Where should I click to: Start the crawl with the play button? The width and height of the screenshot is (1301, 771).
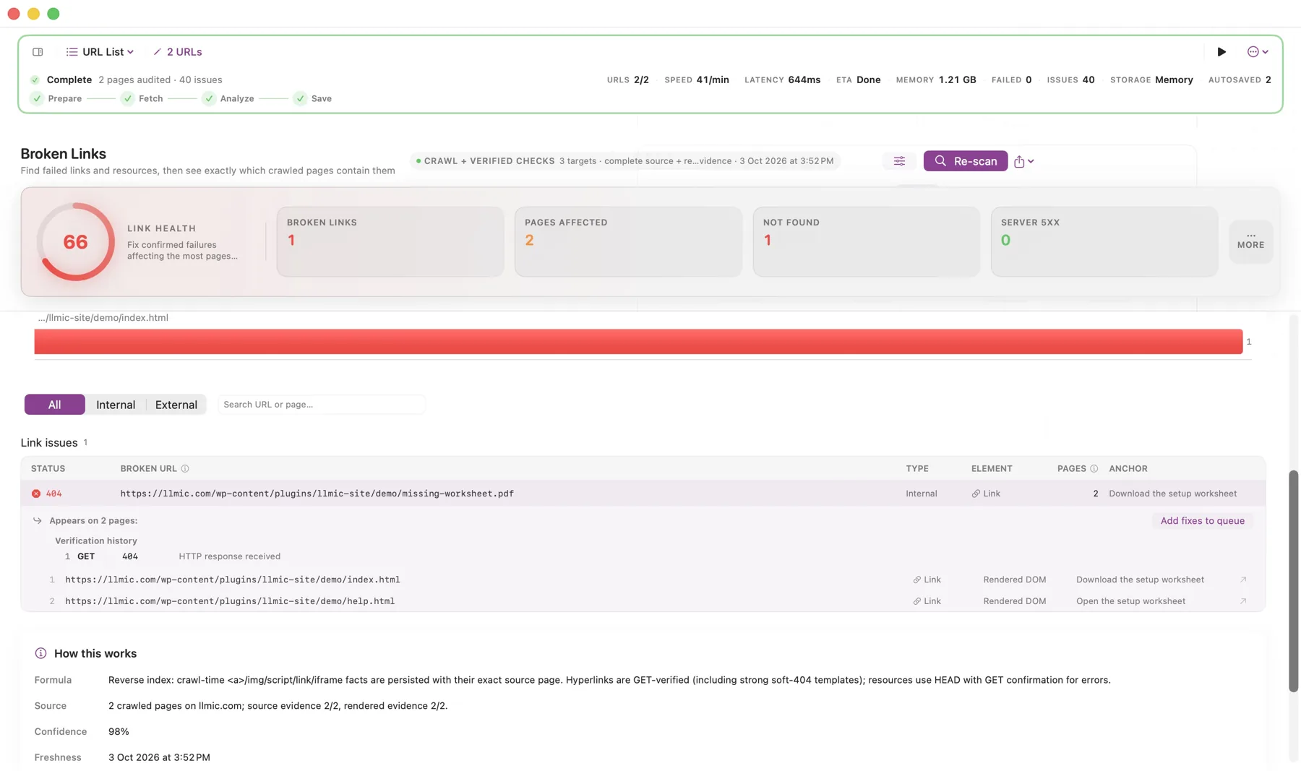click(x=1221, y=52)
